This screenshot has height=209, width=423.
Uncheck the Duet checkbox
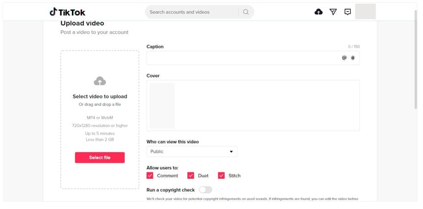(x=191, y=176)
